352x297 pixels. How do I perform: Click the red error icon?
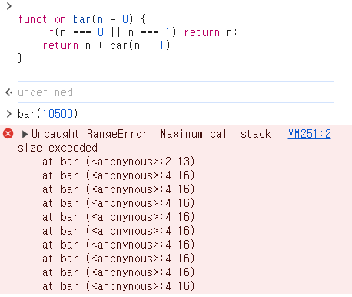[x=8, y=134]
